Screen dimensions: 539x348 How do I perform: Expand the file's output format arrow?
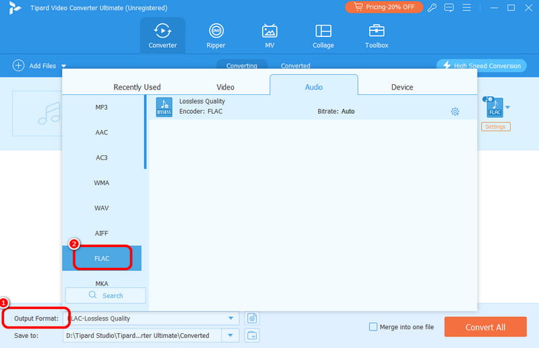click(x=508, y=108)
